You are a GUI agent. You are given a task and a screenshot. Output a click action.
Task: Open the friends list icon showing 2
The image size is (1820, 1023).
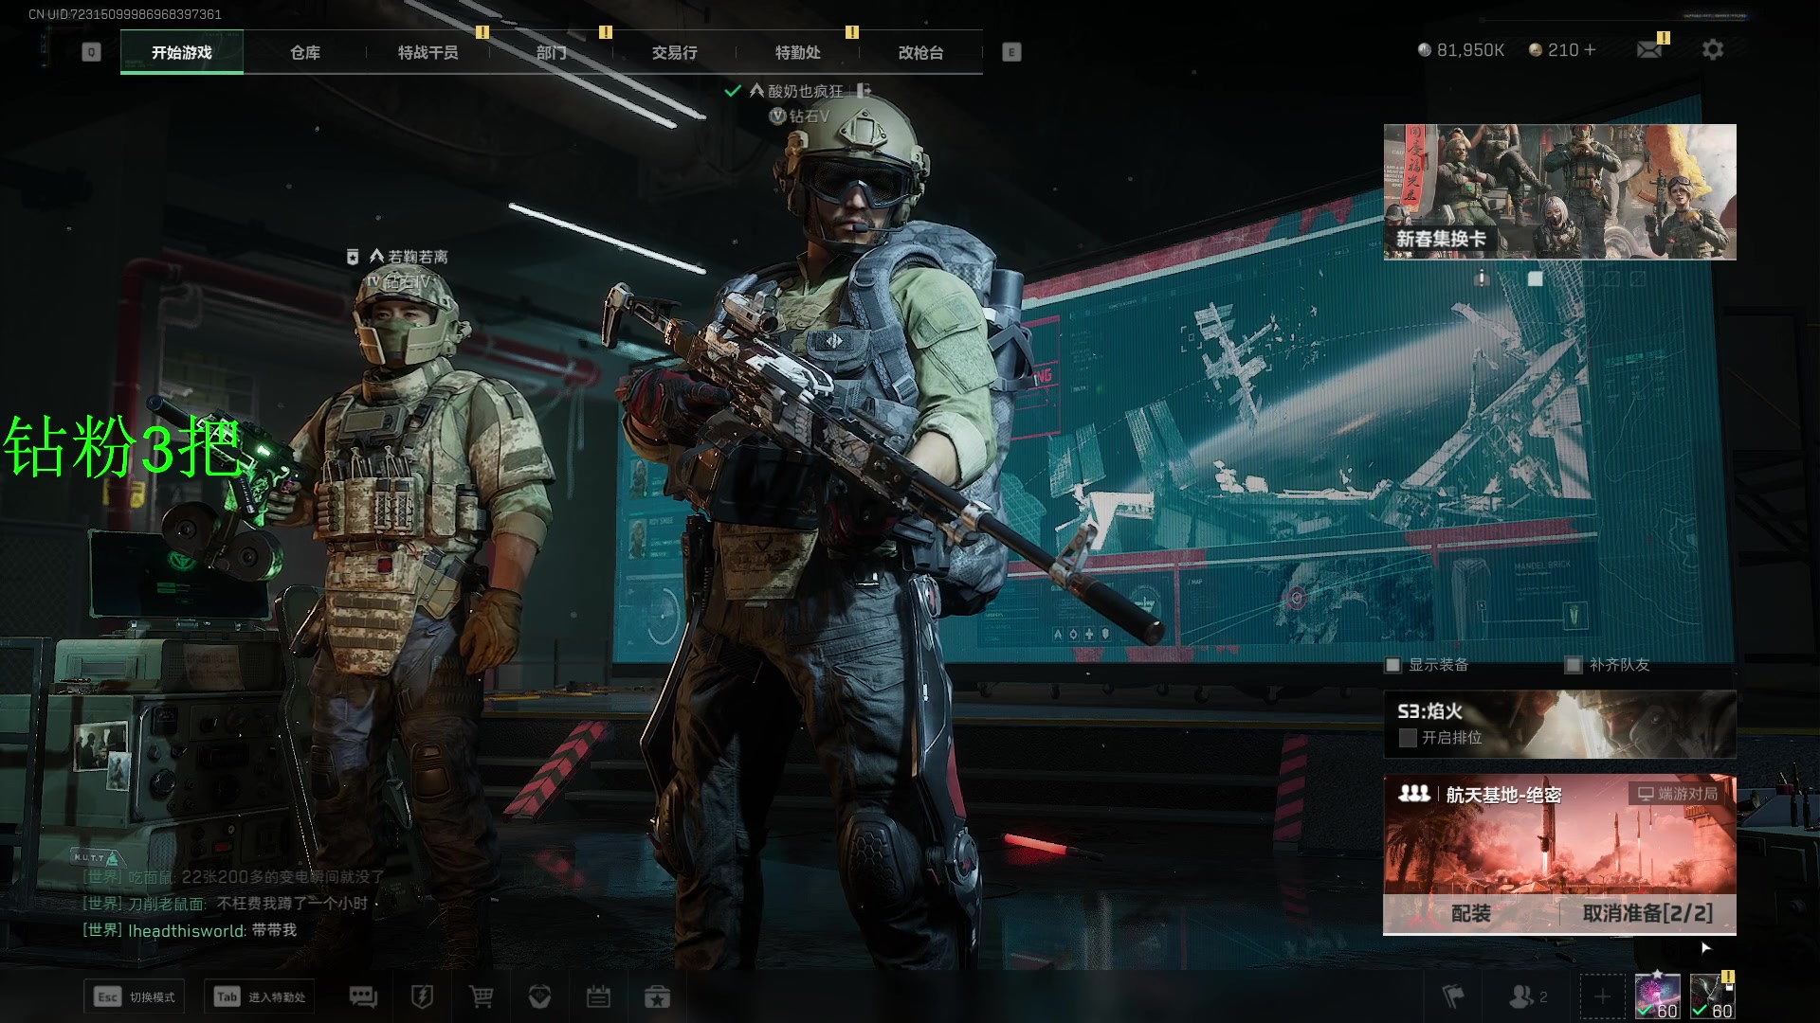click(x=1527, y=996)
